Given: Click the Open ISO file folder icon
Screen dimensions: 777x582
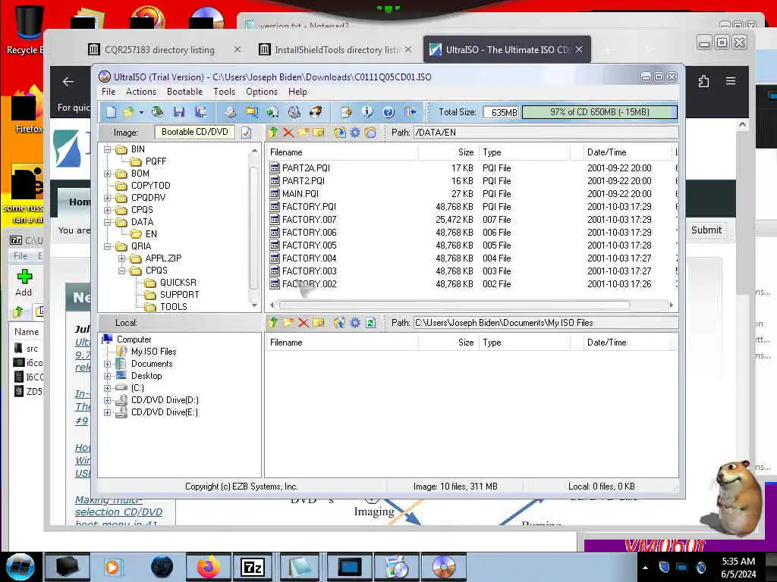Looking at the screenshot, I should (x=129, y=112).
